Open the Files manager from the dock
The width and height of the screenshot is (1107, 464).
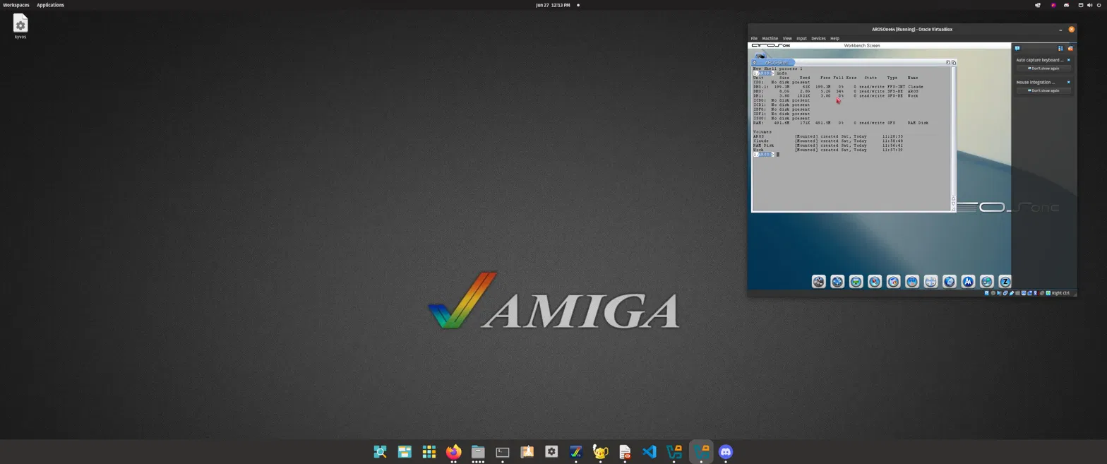click(478, 452)
